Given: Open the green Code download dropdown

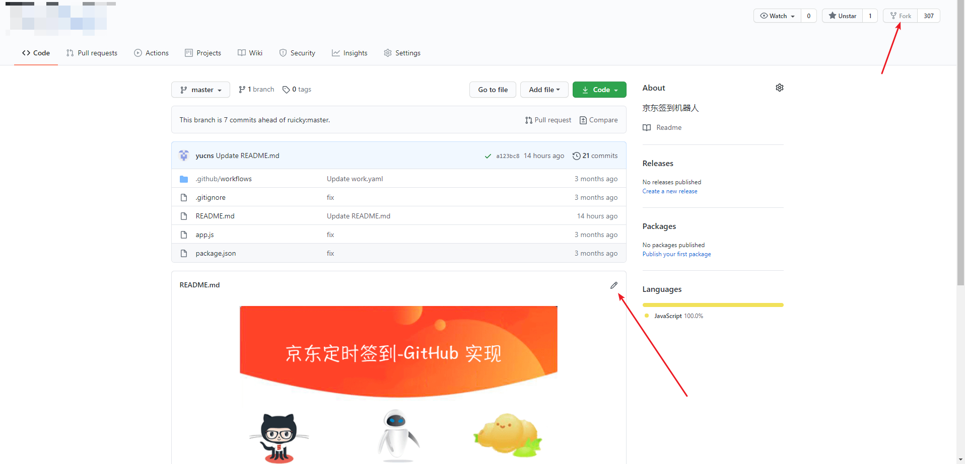Looking at the screenshot, I should pyautogui.click(x=599, y=90).
